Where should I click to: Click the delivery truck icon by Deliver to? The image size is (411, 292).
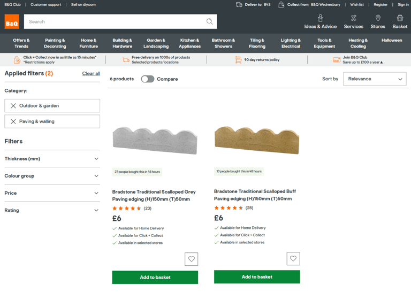click(x=239, y=4)
